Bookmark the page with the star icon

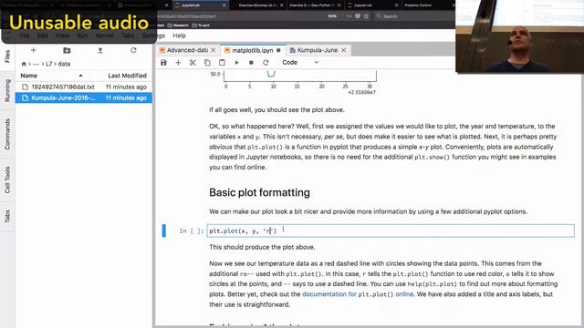click(x=366, y=16)
